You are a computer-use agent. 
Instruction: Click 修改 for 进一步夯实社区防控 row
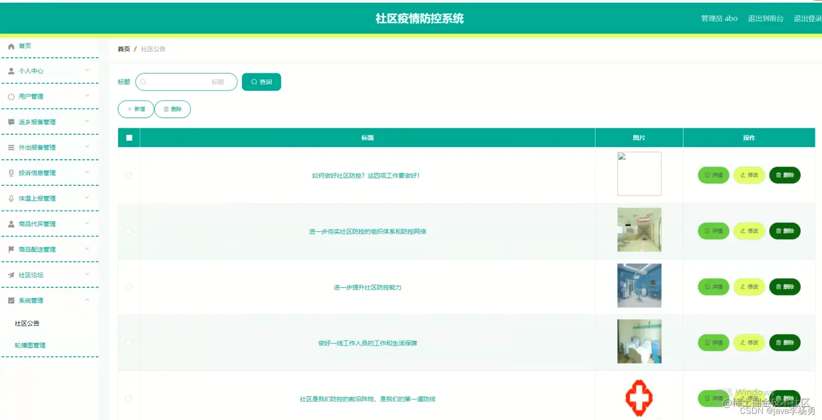[x=749, y=231]
